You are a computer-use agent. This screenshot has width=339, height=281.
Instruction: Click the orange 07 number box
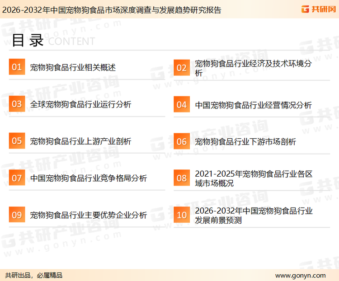click(x=17, y=178)
